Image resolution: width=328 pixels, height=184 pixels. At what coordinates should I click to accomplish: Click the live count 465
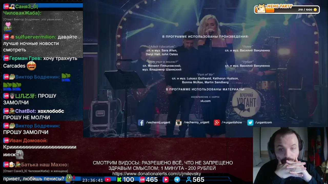point(152,180)
